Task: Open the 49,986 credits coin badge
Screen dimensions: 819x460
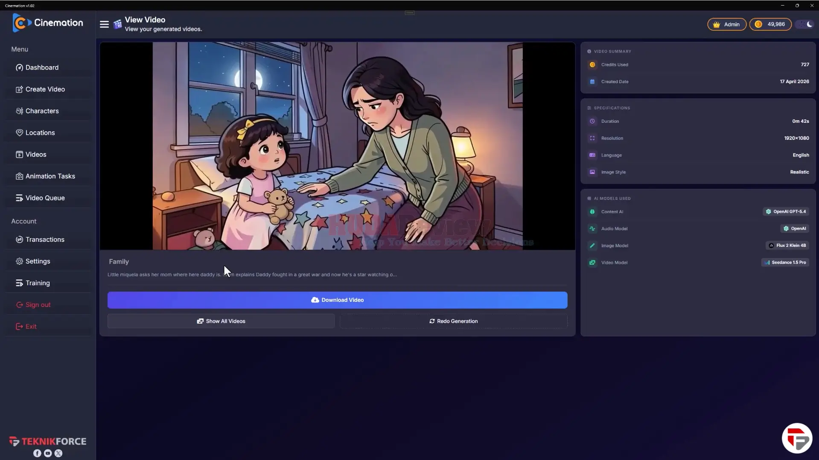Action: click(770, 24)
